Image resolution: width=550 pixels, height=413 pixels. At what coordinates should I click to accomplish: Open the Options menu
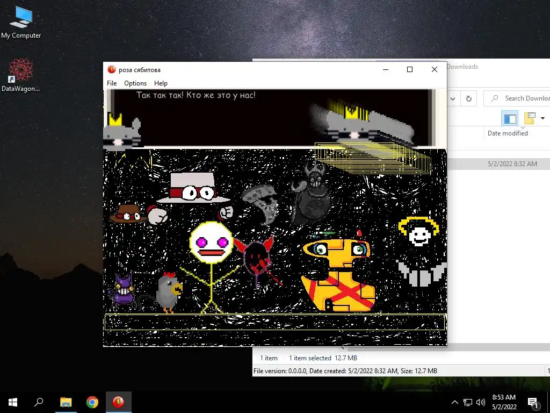coord(135,83)
